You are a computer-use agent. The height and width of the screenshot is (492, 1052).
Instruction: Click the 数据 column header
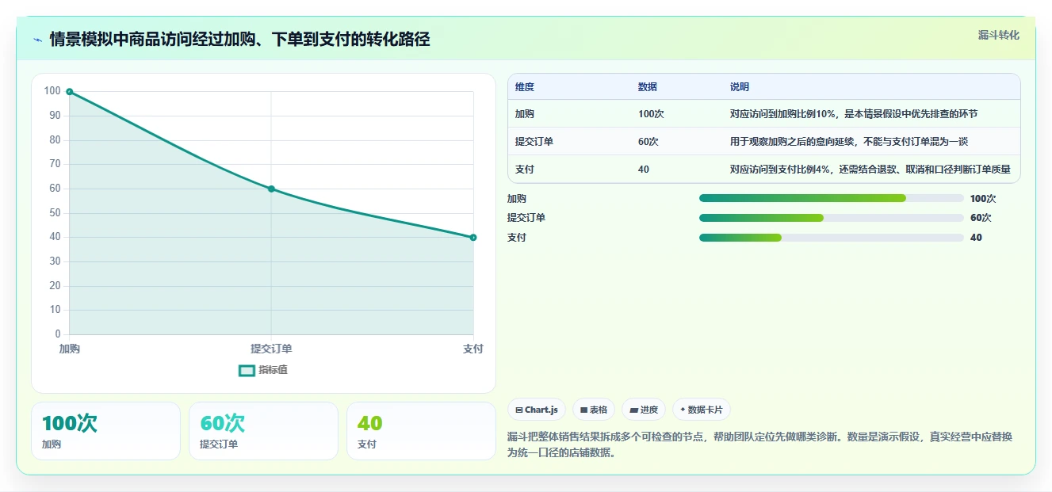[648, 87]
